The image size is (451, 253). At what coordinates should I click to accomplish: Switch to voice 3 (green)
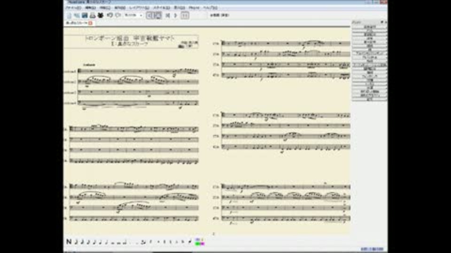coord(198,244)
